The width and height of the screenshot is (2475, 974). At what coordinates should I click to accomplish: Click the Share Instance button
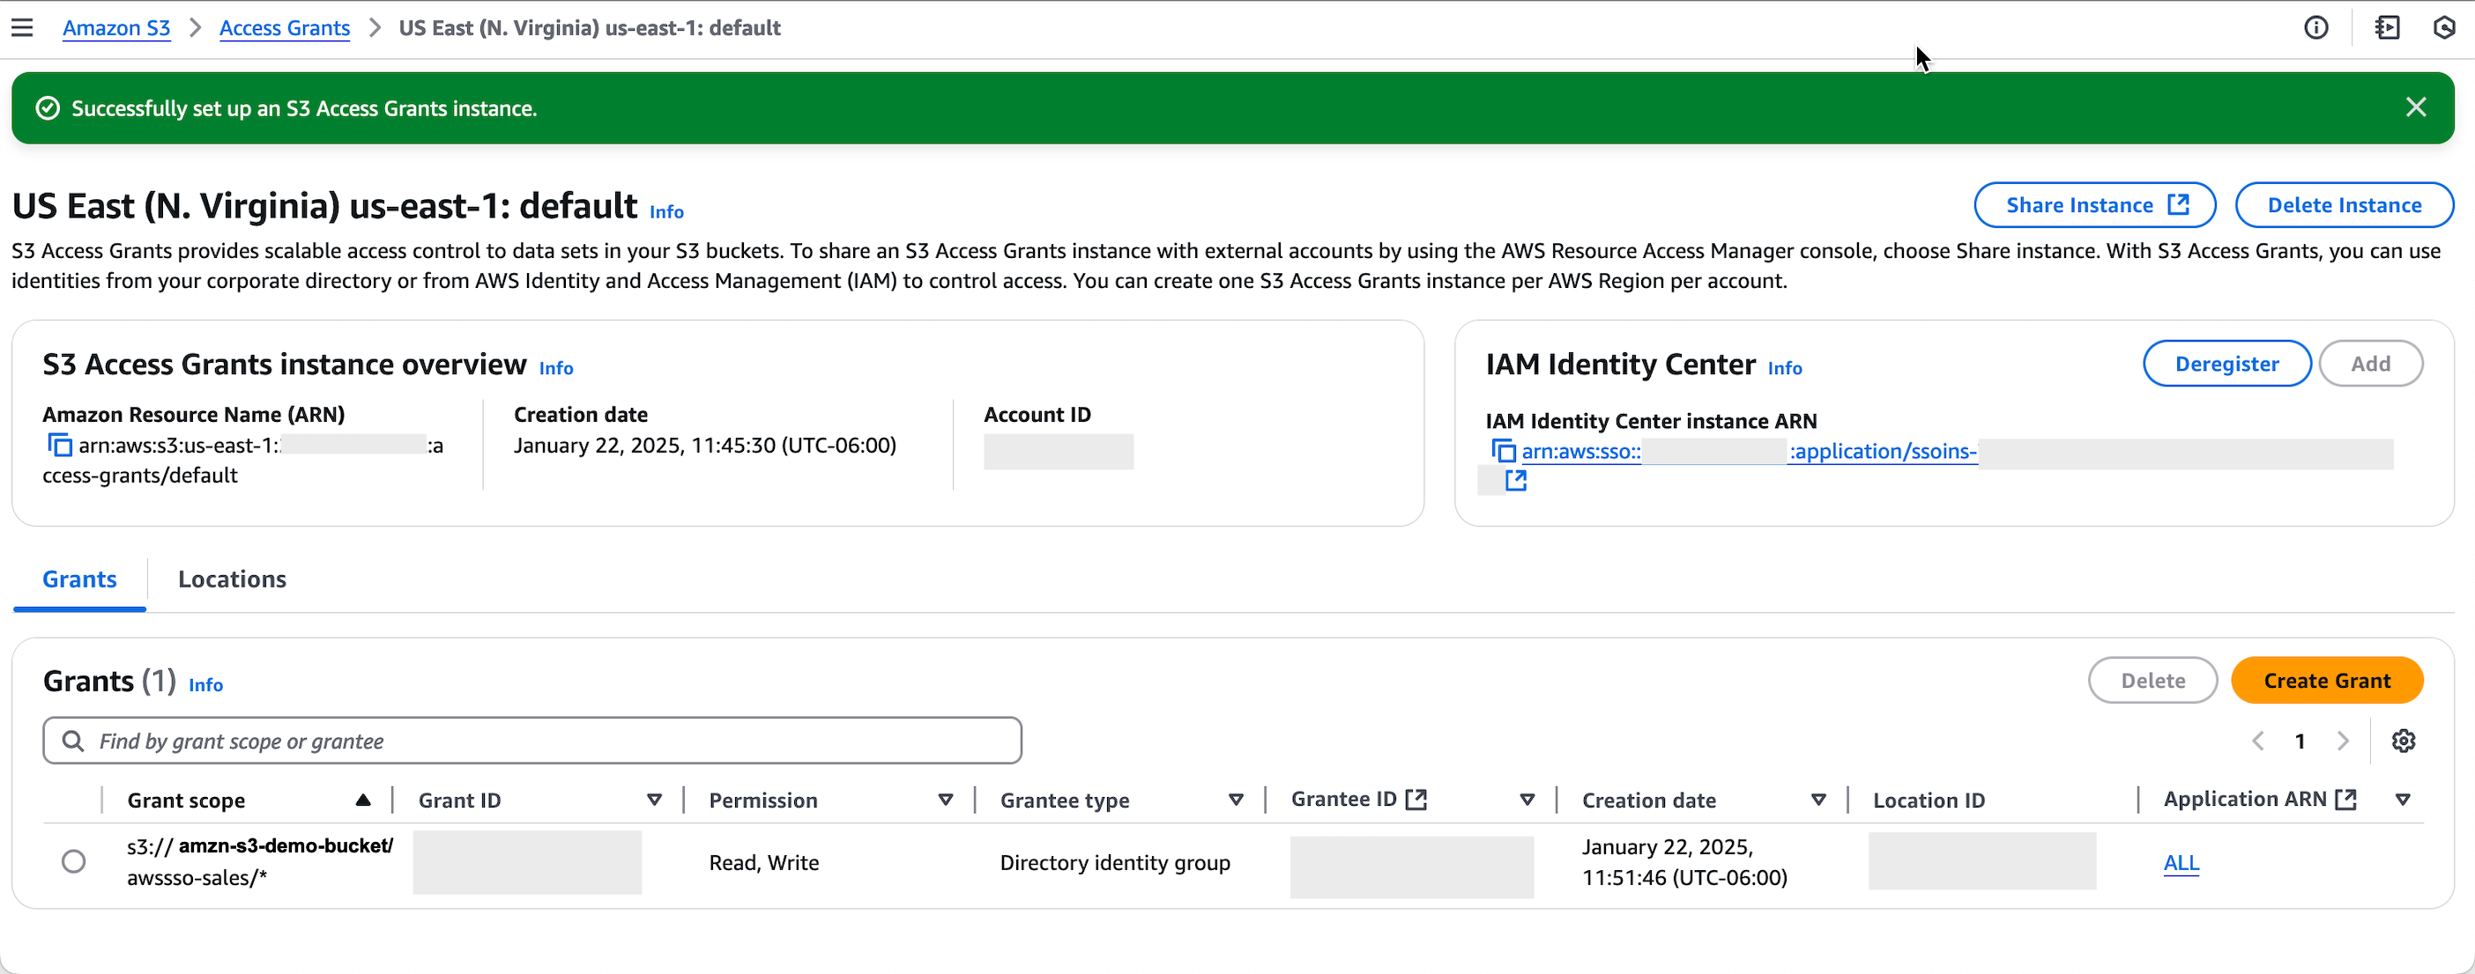[x=2094, y=205]
